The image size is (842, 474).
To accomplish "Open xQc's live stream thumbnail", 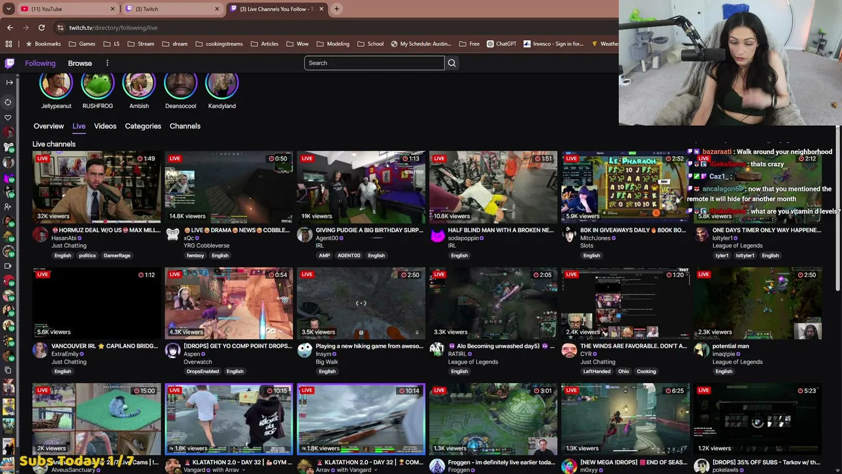I will (x=229, y=188).
